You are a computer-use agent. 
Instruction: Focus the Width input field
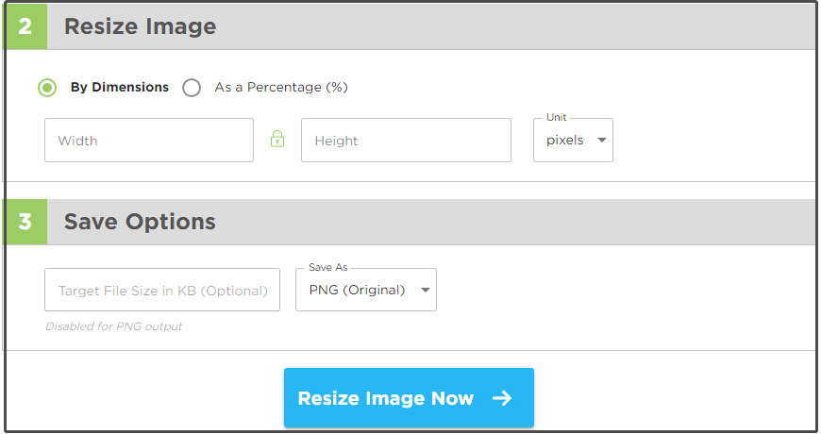click(x=149, y=141)
